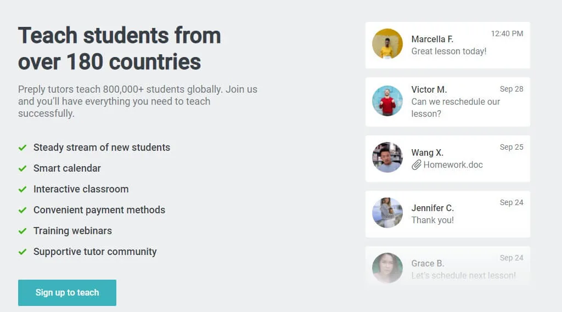
Task: Click the Training webinars checkmark
Action: pos(23,231)
